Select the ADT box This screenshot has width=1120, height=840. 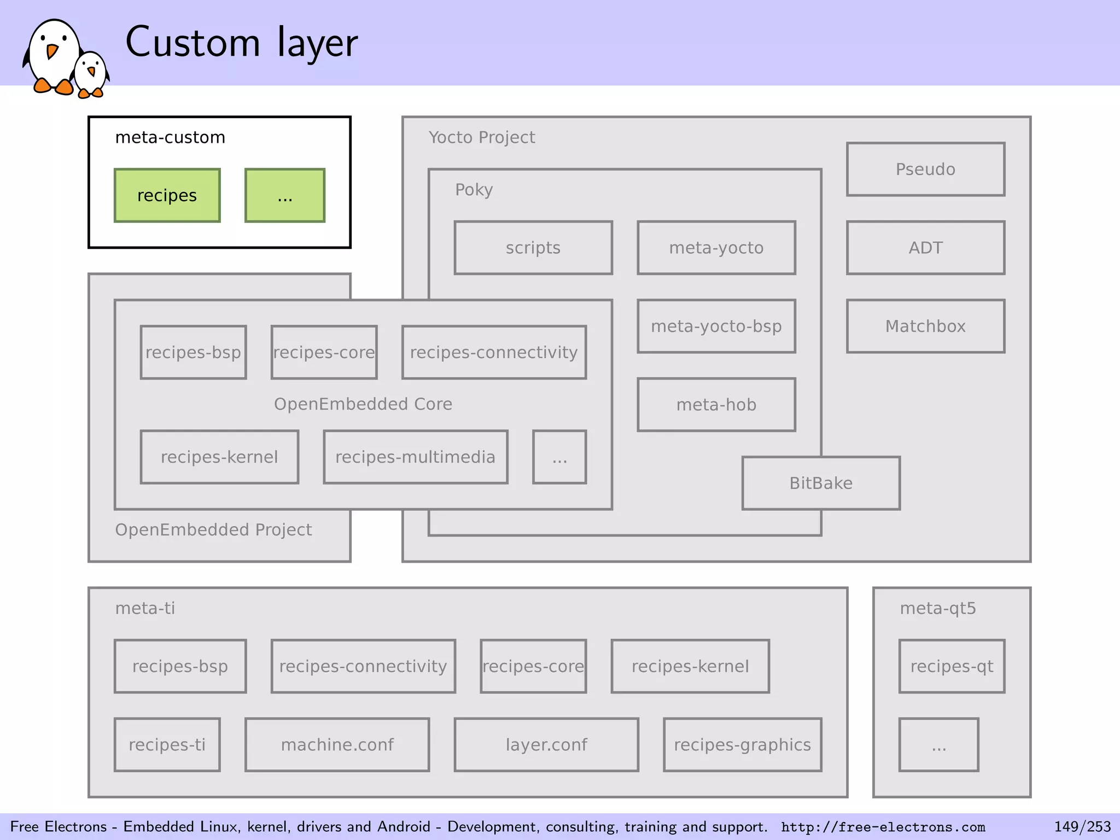(x=925, y=248)
